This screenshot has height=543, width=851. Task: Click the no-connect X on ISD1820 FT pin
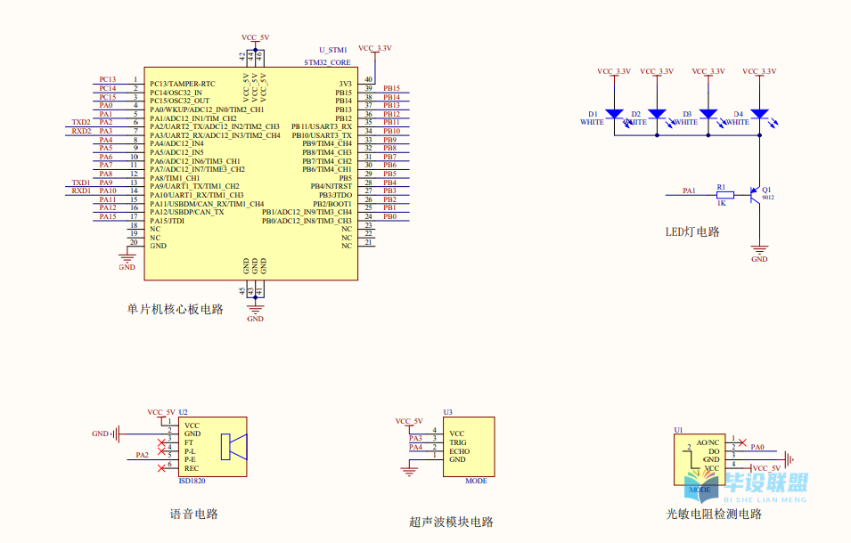click(161, 443)
